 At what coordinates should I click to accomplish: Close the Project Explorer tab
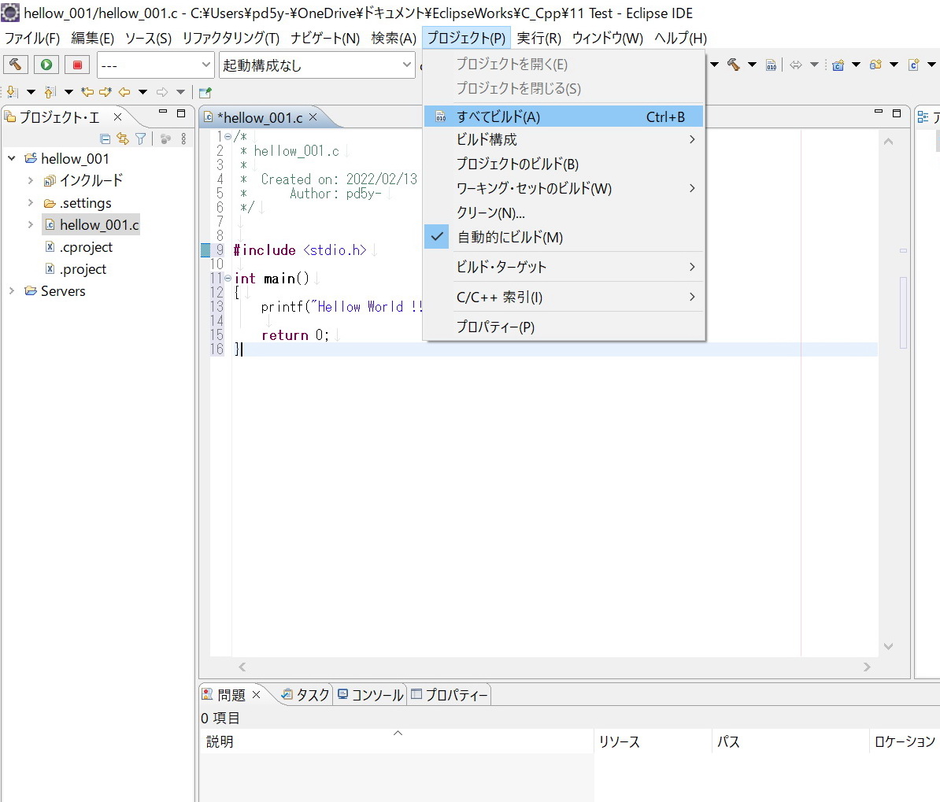tap(118, 117)
